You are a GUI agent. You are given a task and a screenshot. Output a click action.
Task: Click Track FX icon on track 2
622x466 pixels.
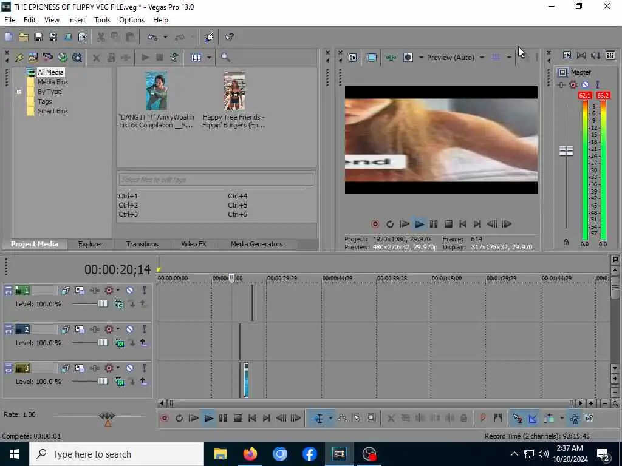coord(94,329)
